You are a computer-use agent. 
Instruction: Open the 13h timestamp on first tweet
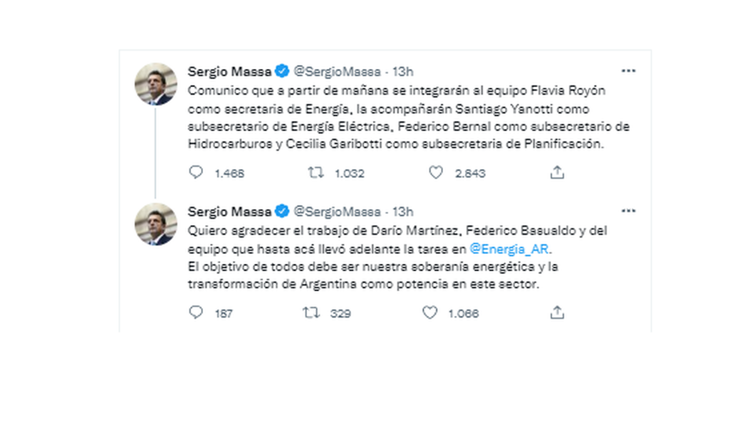(403, 71)
